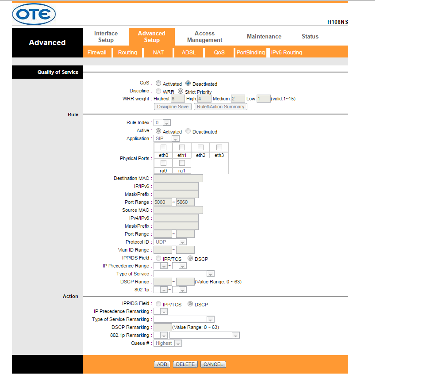Expand the Protocol ID dropdown

170,242
